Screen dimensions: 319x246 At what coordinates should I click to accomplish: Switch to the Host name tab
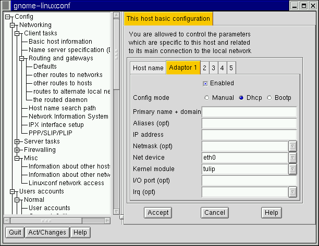[x=148, y=68]
